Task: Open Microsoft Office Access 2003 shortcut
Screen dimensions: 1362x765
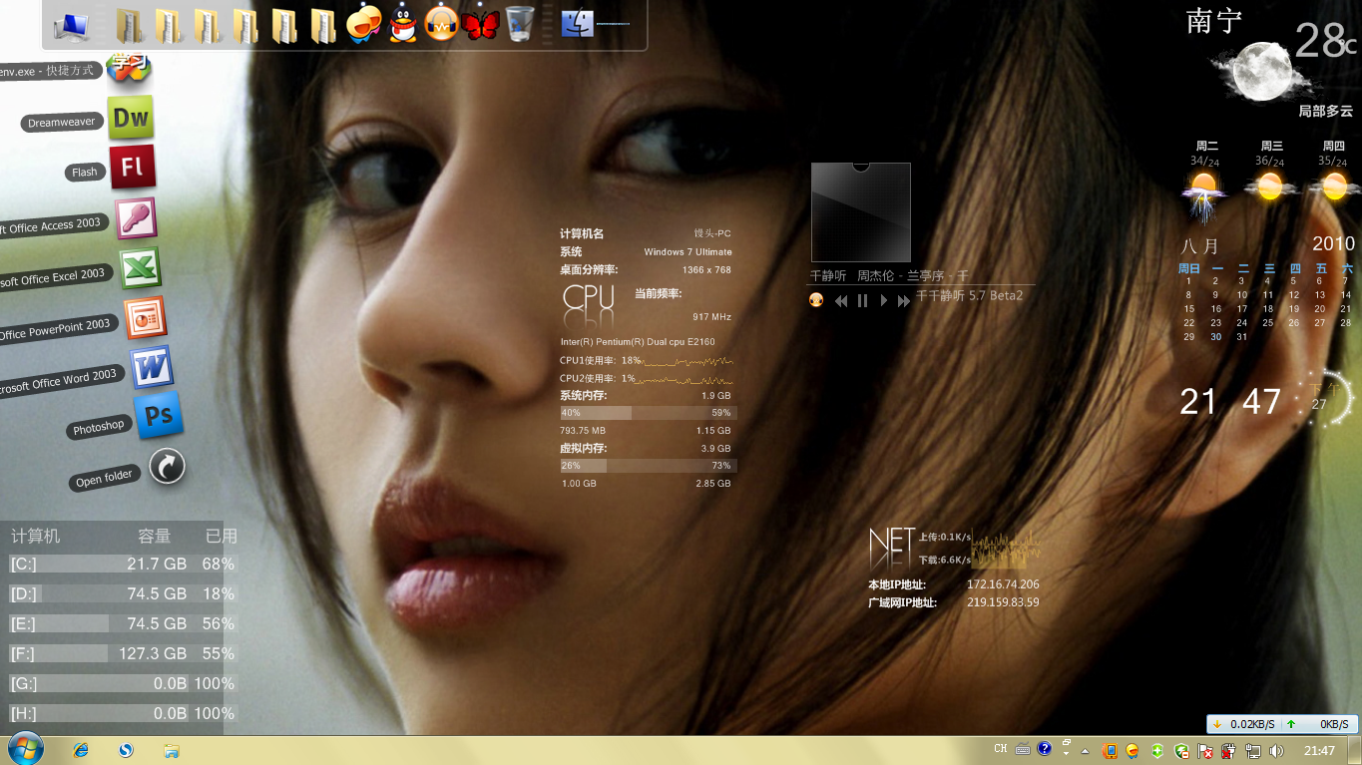Action: [136, 217]
